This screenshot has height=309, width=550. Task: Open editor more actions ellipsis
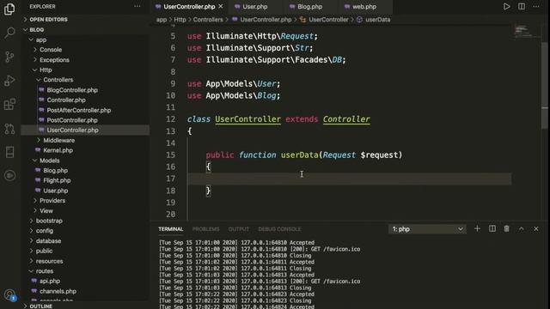pyautogui.click(x=536, y=6)
